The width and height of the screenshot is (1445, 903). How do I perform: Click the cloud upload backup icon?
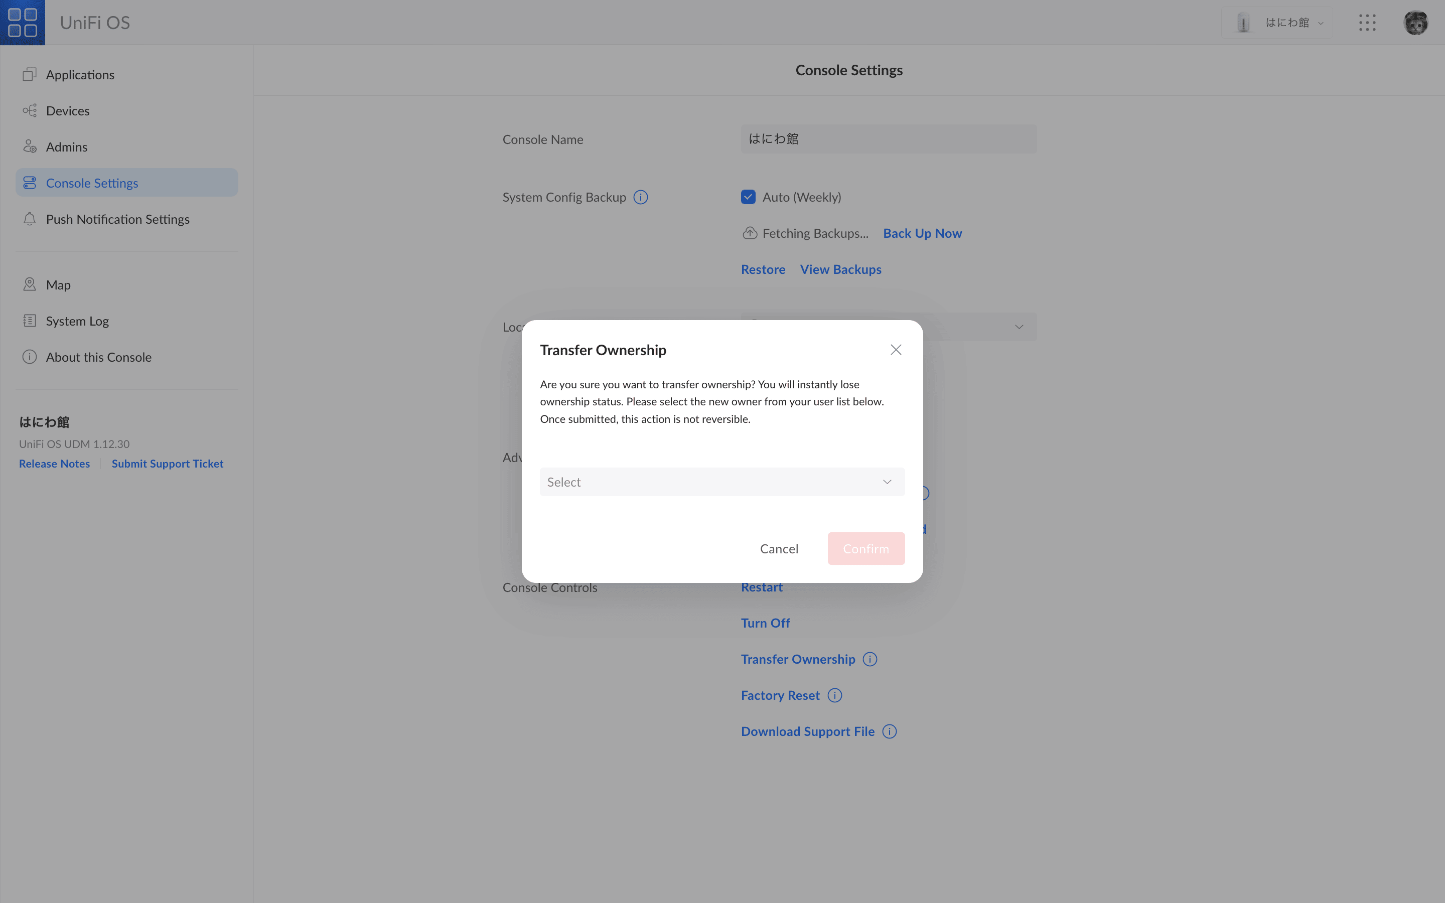point(750,233)
